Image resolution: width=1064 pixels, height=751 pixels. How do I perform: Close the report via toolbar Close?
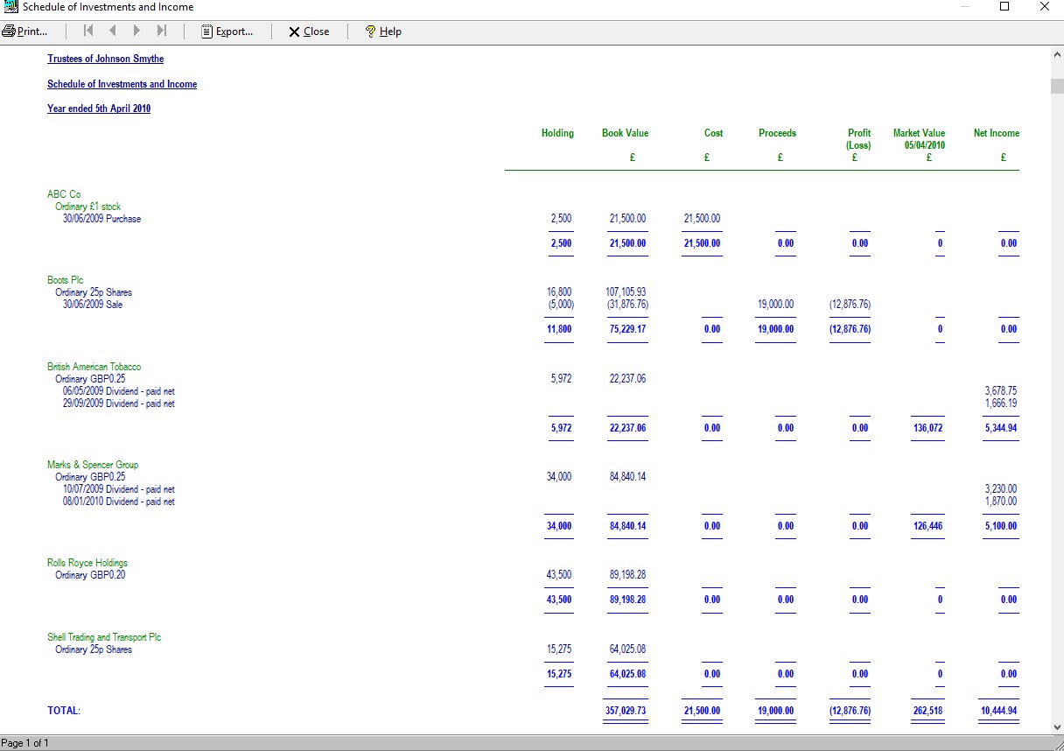click(x=309, y=32)
